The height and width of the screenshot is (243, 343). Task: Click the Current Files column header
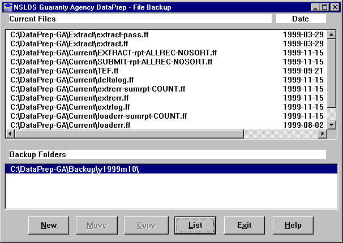coord(140,19)
